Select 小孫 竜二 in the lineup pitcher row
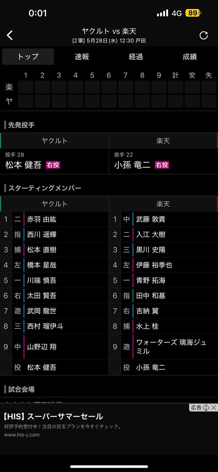This screenshot has height=472, width=218. [150, 367]
